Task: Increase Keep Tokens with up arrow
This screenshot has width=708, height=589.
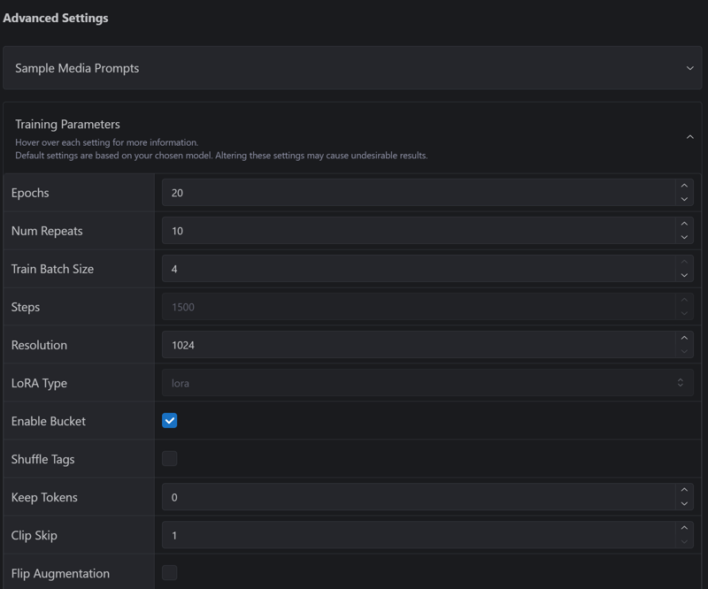Action: pyautogui.click(x=683, y=491)
